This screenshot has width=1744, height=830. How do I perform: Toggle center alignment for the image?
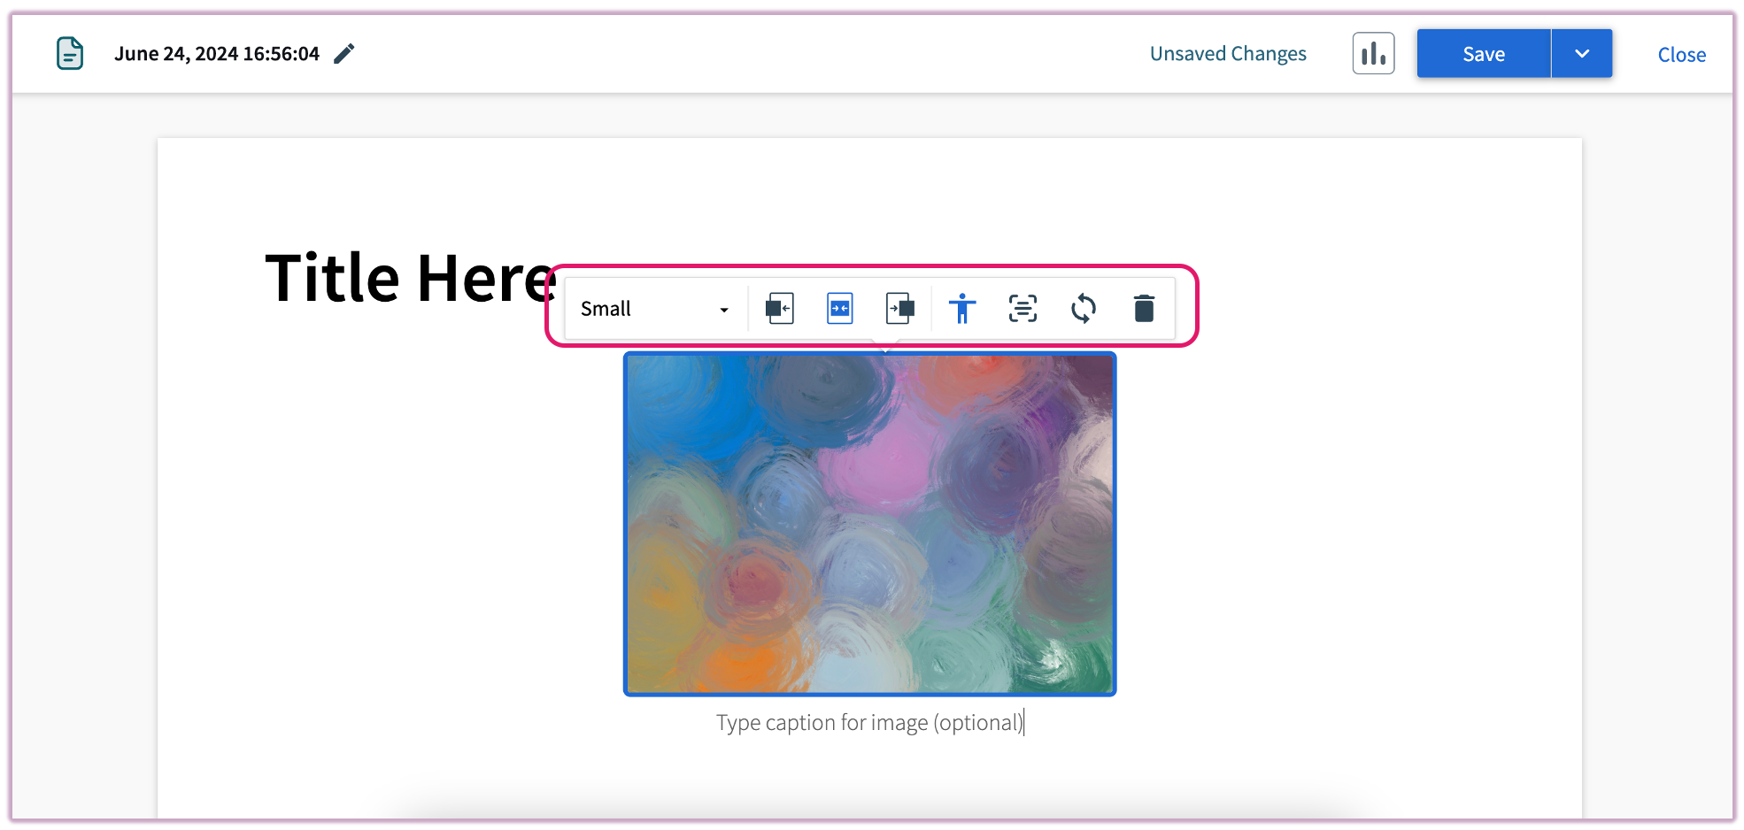[839, 308]
